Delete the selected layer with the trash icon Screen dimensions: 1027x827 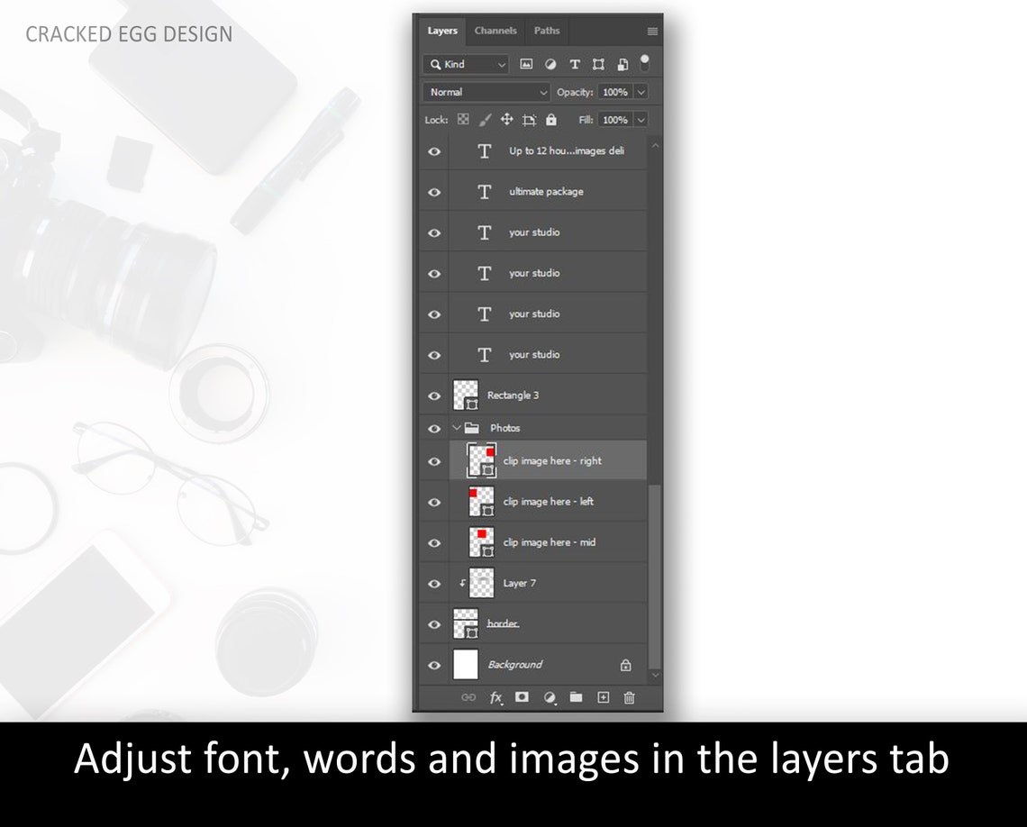point(629,697)
